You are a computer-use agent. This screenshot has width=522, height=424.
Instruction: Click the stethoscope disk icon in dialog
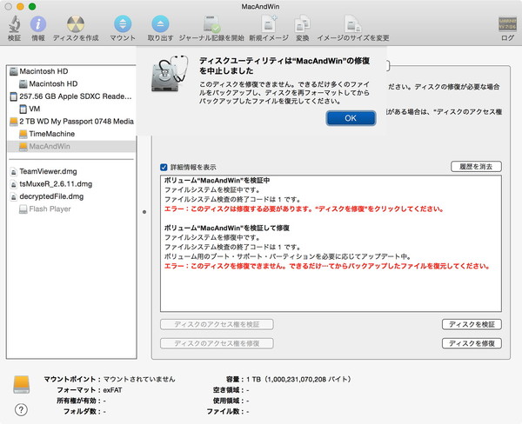coord(170,74)
